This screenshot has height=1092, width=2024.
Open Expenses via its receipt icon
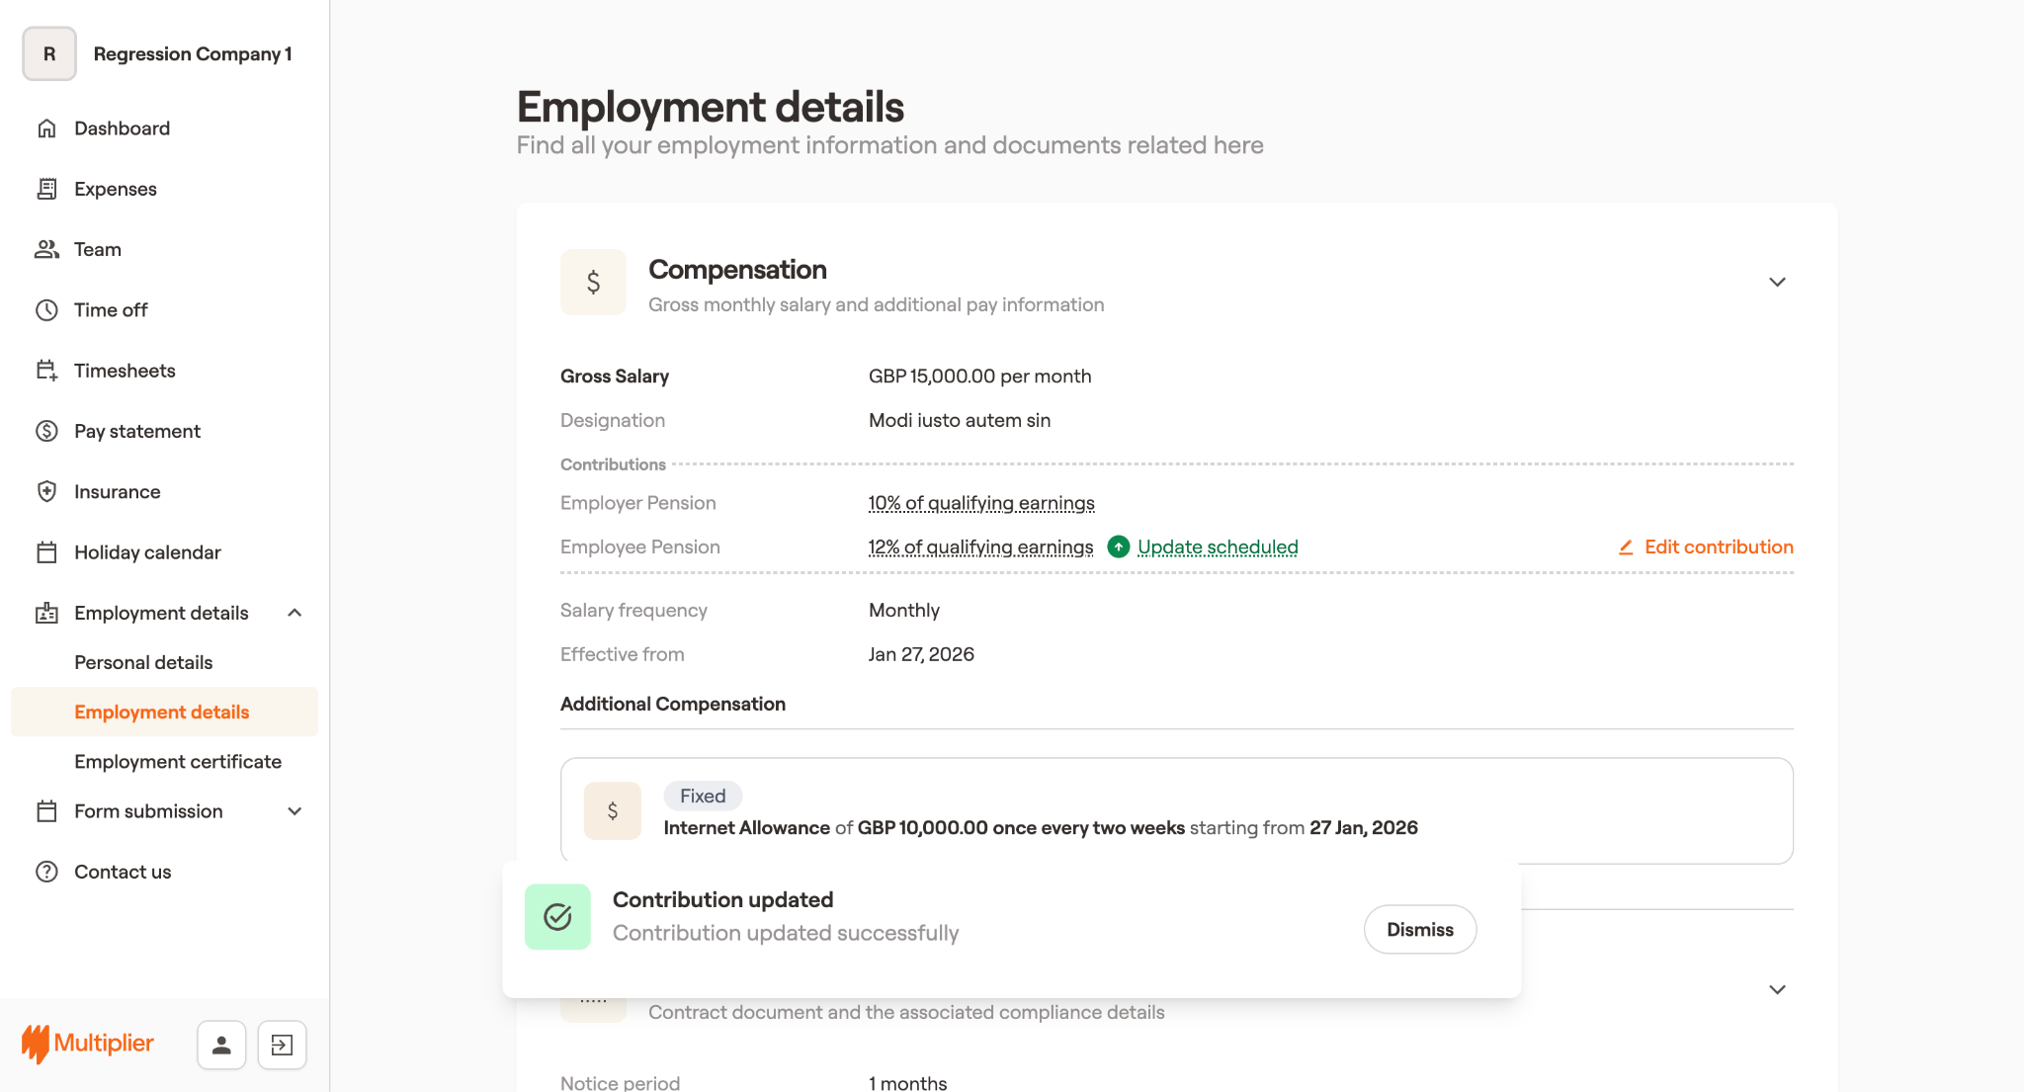click(46, 189)
